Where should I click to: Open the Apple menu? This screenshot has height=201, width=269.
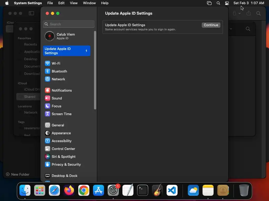[7, 3]
